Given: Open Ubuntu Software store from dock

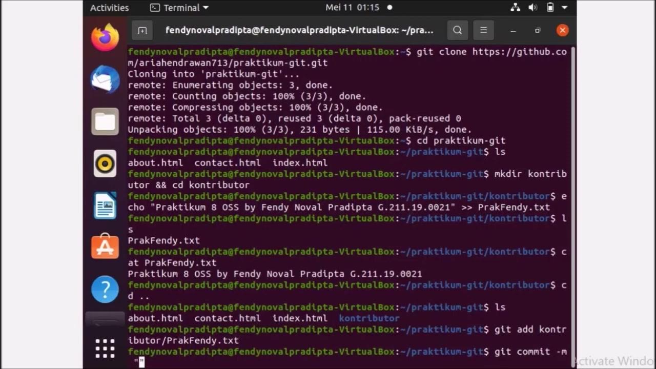Looking at the screenshot, I should (x=105, y=248).
